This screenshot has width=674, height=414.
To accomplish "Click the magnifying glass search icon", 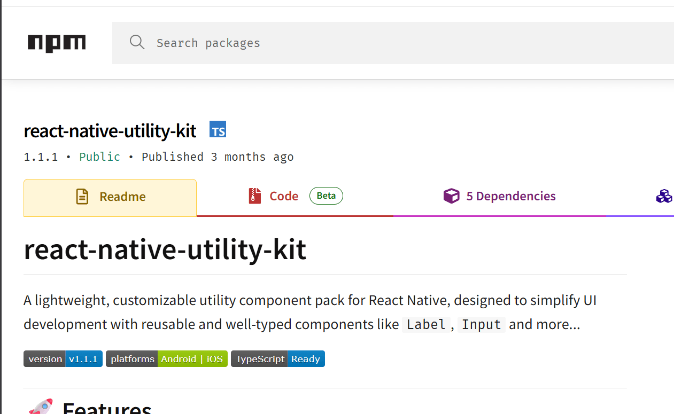I will click(x=137, y=42).
